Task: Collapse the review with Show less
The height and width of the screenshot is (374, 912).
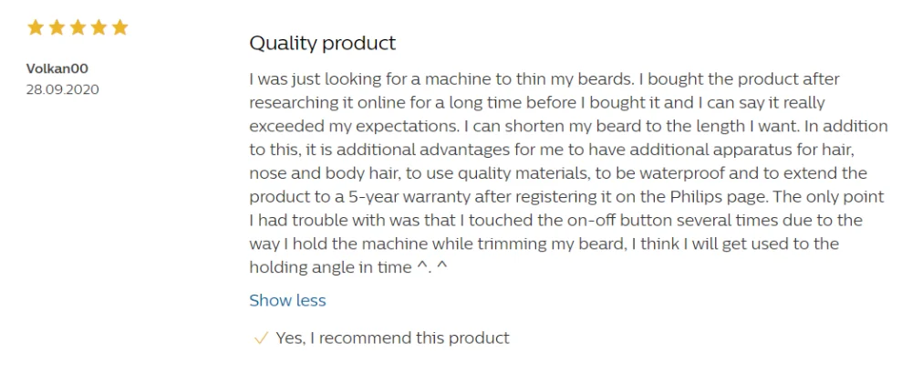Action: [287, 300]
